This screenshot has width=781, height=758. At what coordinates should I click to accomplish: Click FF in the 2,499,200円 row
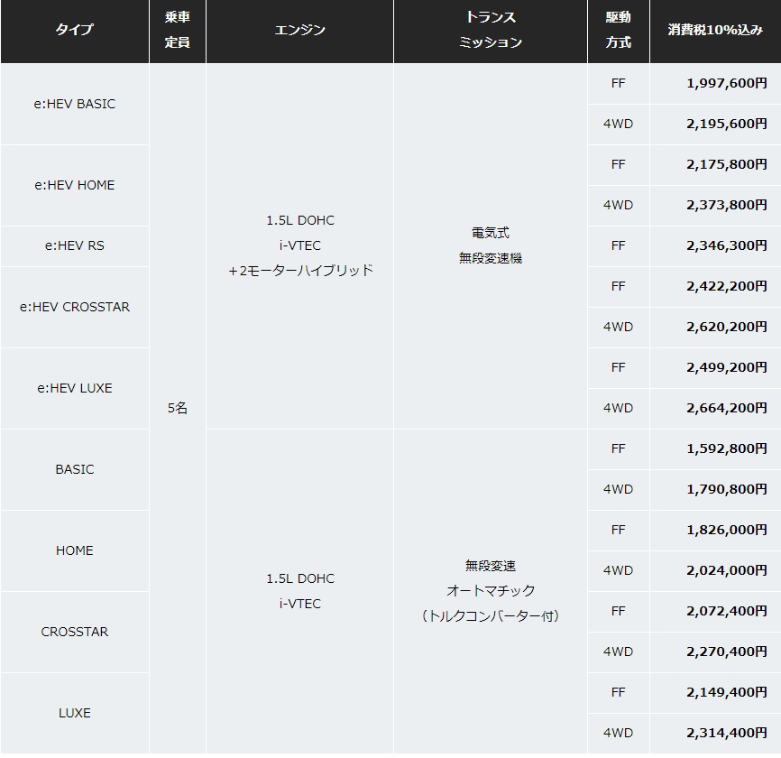[x=618, y=367]
